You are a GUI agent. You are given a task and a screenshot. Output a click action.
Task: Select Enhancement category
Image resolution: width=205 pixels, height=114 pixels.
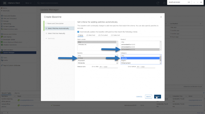(140, 63)
